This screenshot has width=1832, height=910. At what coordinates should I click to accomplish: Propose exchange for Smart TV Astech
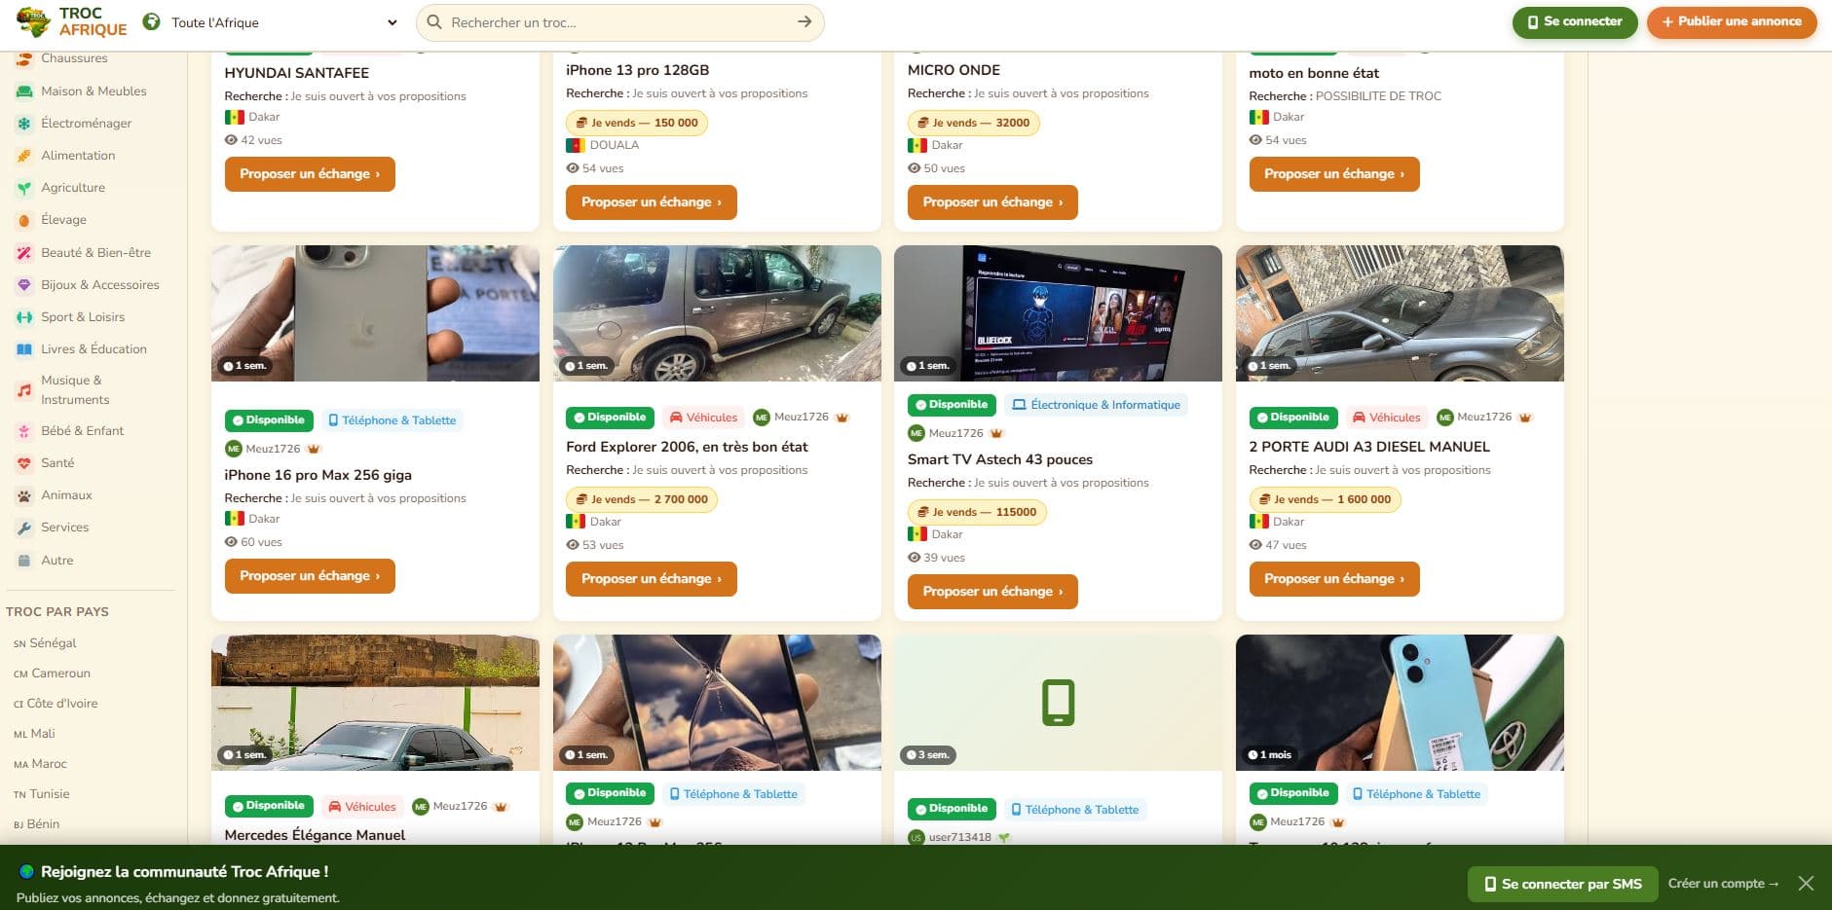point(992,592)
